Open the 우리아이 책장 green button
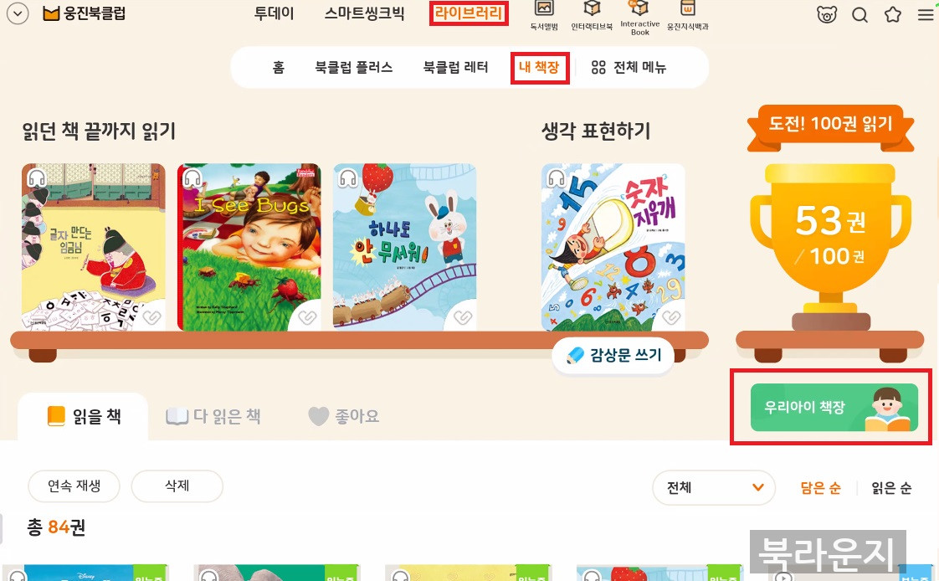Viewport: 939px width, 581px height. [834, 408]
